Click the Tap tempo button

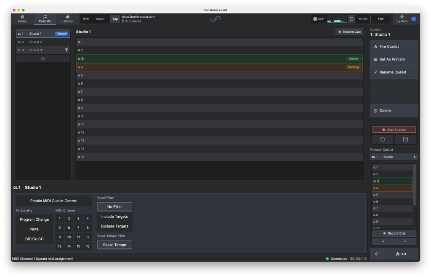pyautogui.click(x=115, y=19)
